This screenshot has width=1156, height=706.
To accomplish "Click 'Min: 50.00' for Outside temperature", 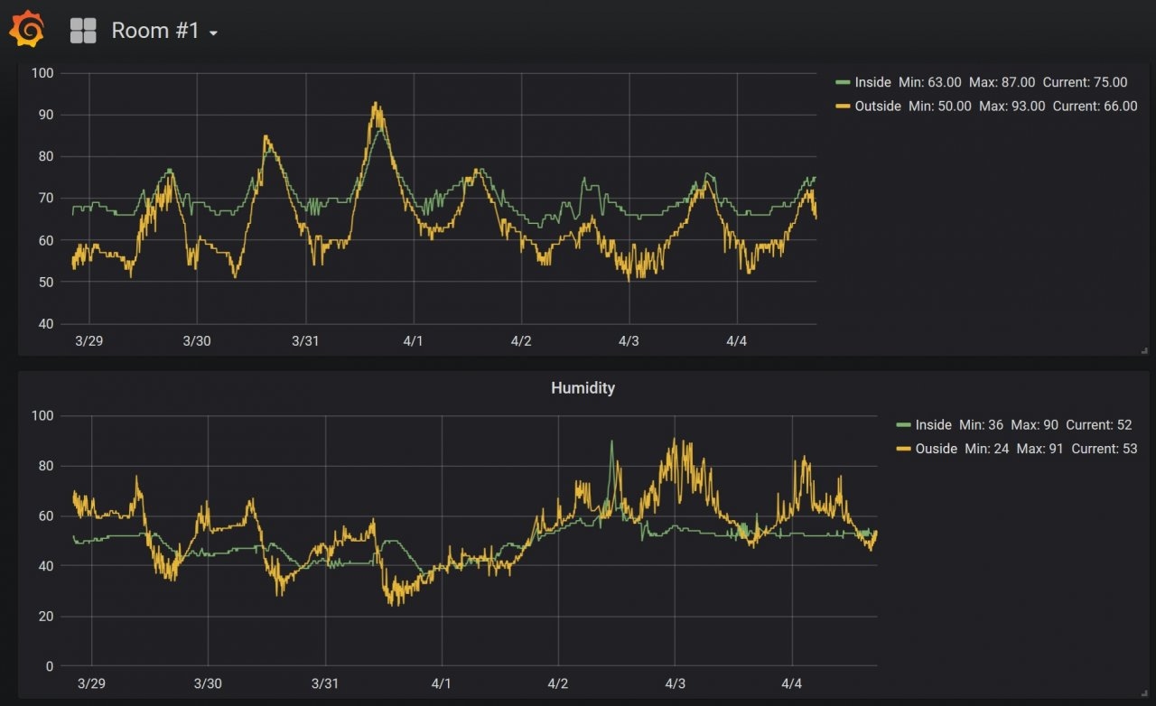I will point(940,107).
